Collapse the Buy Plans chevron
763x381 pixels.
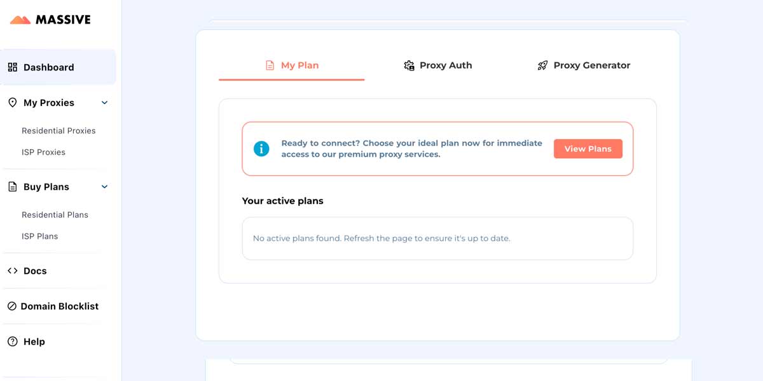(x=105, y=187)
